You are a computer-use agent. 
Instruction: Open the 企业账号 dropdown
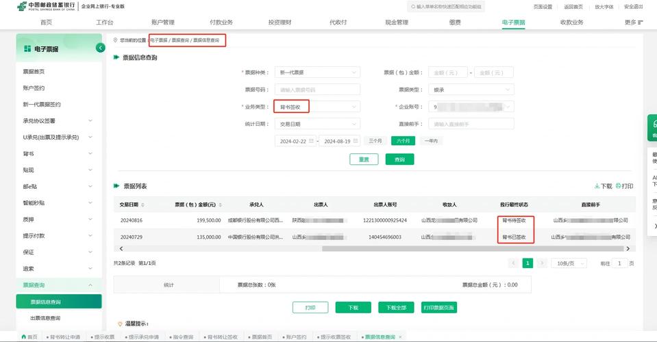pyautogui.click(x=471, y=107)
